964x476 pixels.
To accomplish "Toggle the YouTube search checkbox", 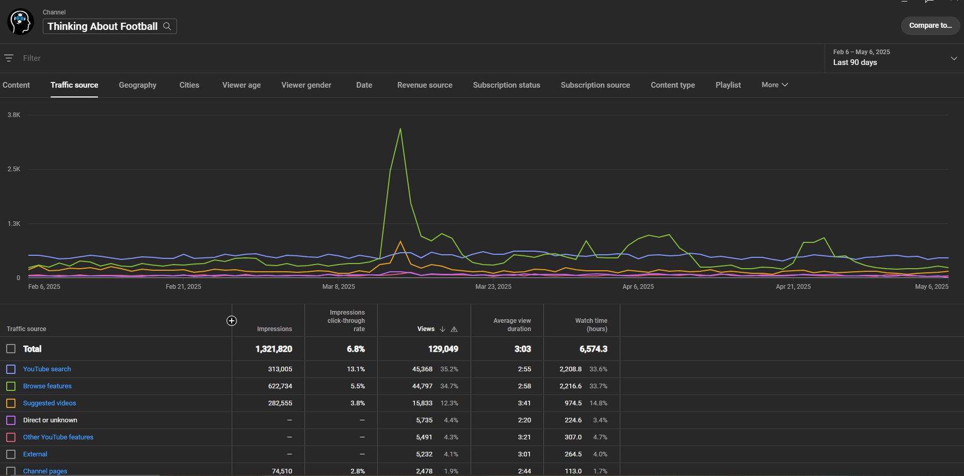I will [11, 369].
